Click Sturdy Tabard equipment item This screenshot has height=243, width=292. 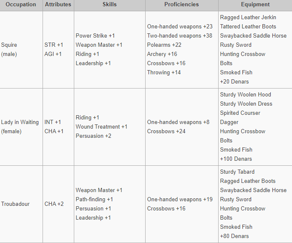tap(237, 172)
